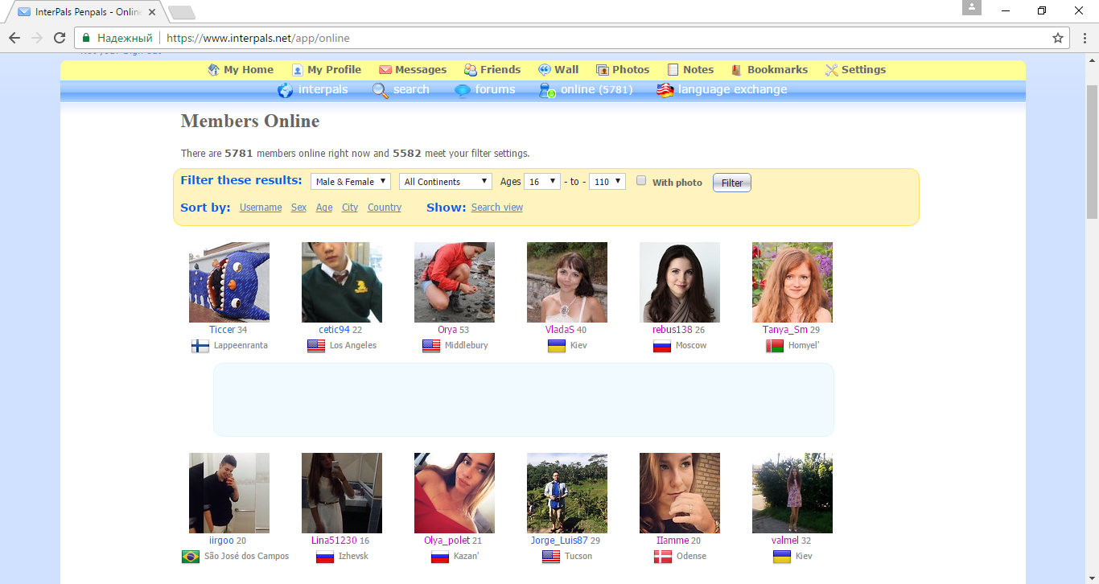Image resolution: width=1099 pixels, height=584 pixels.
Task: Click the Notes notepad icon
Action: pyautogui.click(x=673, y=70)
